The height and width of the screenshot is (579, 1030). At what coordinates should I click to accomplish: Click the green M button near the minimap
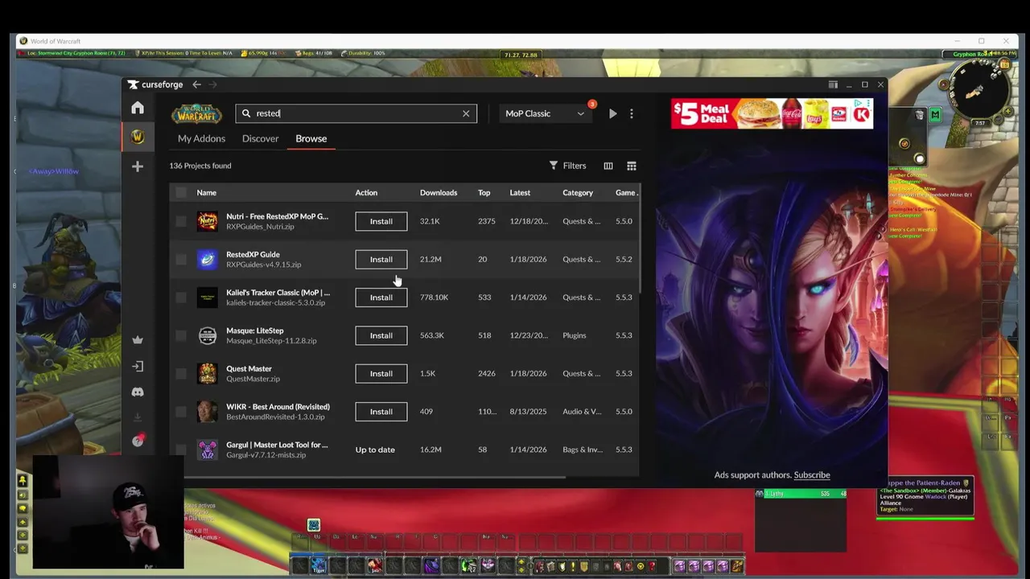pyautogui.click(x=935, y=115)
